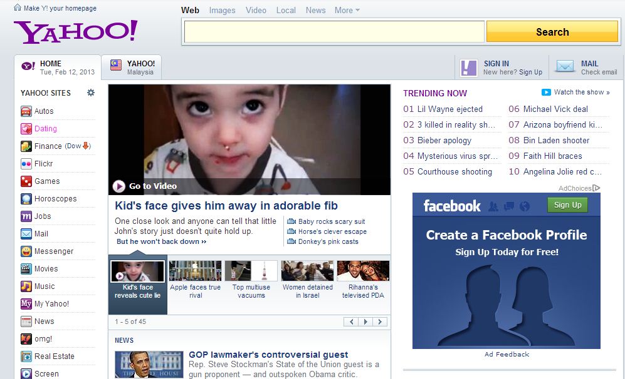Open the Horse's clever escape video link
Viewport: 625px width, 379px height.
[332, 231]
